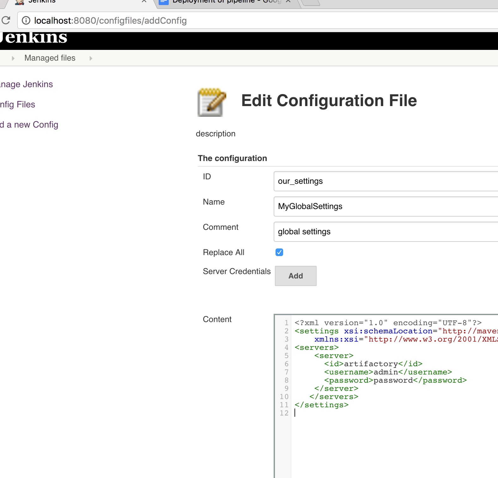Click the <id>artifactory</id> line in editor
This screenshot has width=498, height=478.
373,364
